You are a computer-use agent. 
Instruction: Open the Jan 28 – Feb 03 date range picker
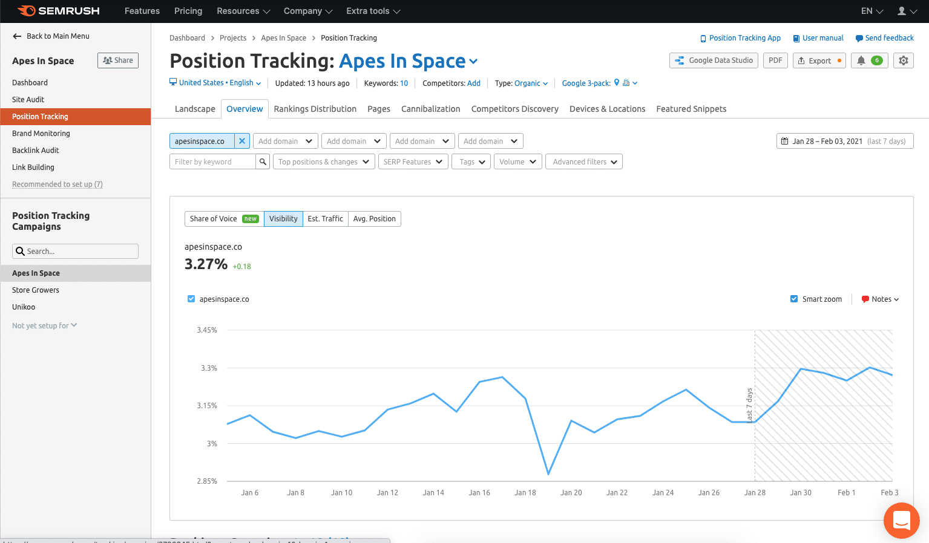tap(845, 141)
